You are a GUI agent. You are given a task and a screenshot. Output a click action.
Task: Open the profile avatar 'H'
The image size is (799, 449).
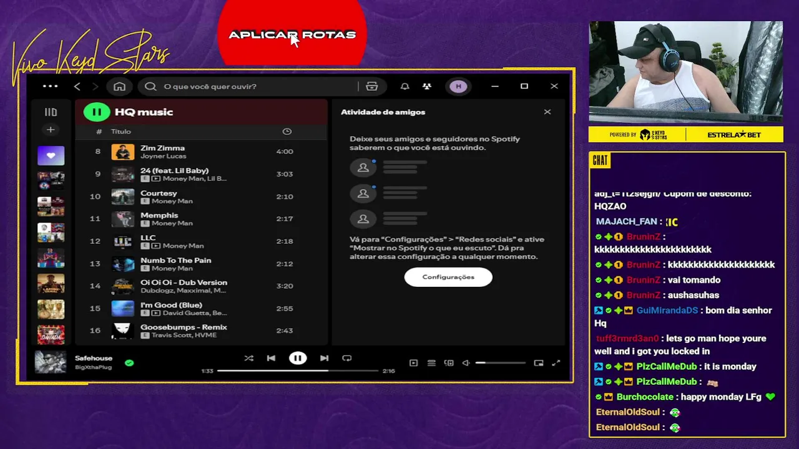click(x=459, y=87)
